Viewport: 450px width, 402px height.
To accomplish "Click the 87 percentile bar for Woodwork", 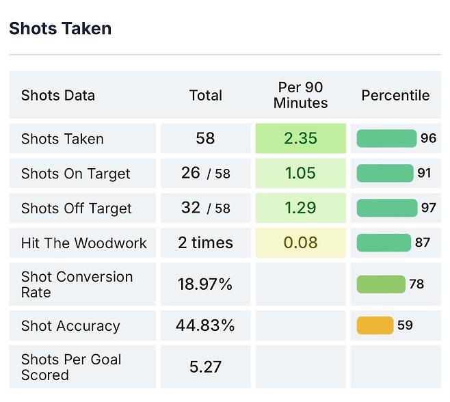I will point(384,243).
